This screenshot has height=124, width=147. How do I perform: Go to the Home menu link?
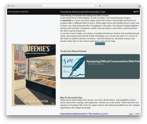(x=63, y=12)
